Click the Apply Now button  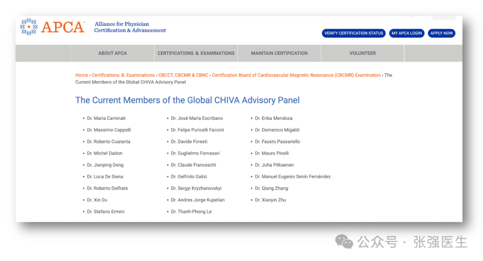point(441,33)
